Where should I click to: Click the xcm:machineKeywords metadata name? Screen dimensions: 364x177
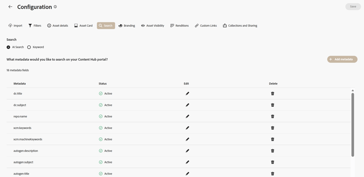28,139
